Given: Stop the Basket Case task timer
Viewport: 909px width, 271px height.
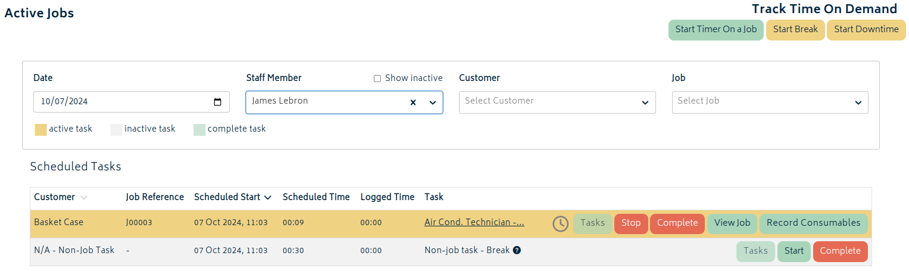Looking at the screenshot, I should (631, 223).
